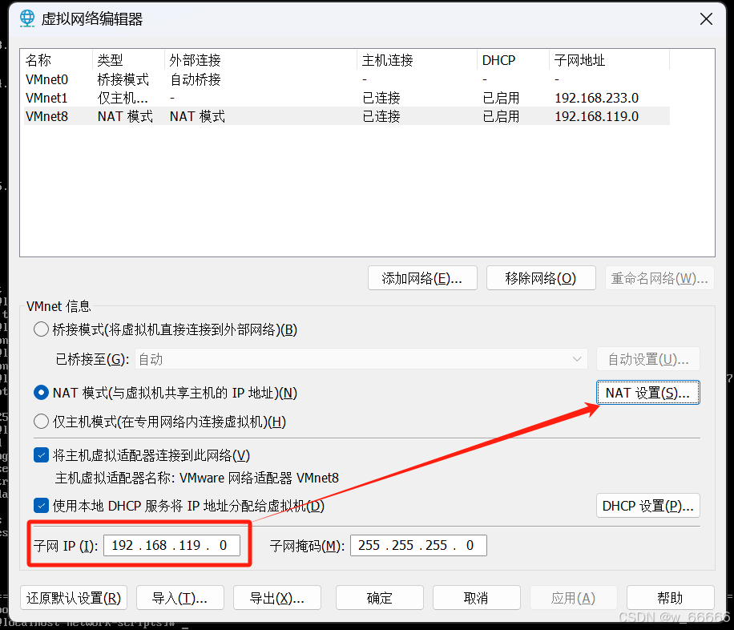Click the 添加网络(E)... button

point(422,278)
